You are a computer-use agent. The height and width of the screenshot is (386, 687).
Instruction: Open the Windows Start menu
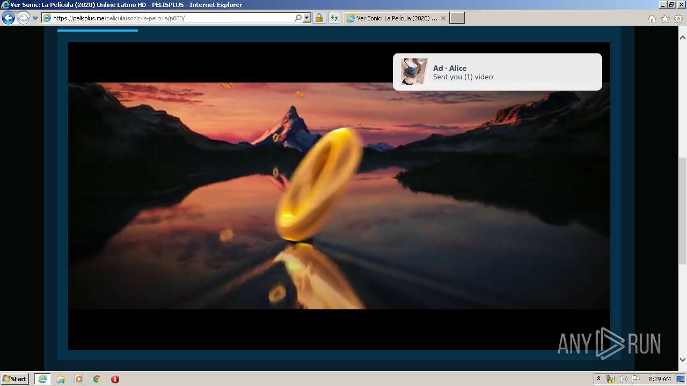pyautogui.click(x=14, y=379)
